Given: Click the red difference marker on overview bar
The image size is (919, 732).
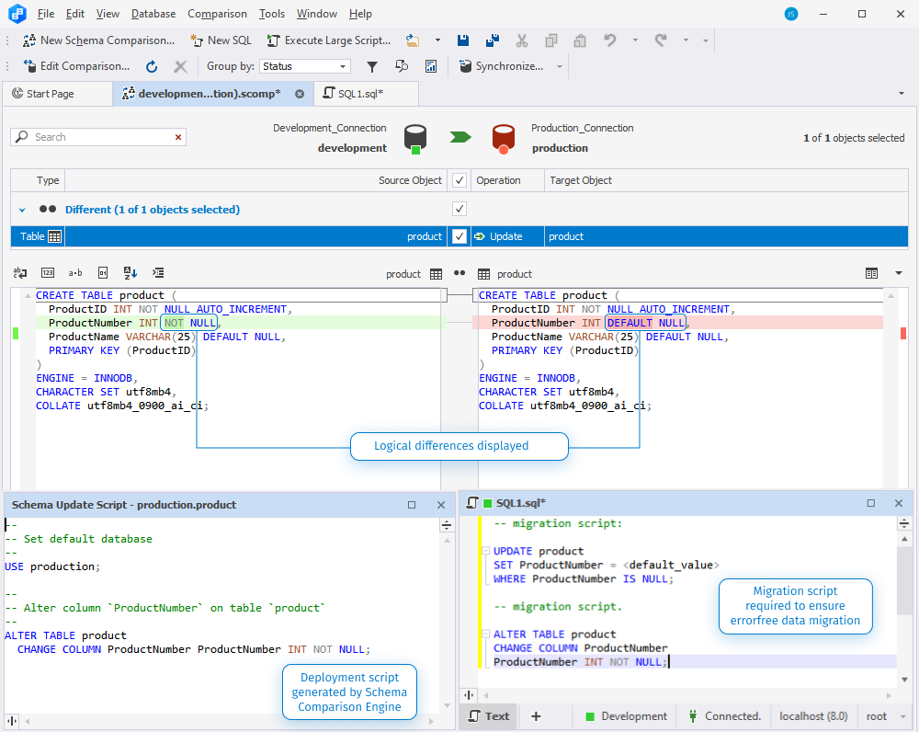Looking at the screenshot, I should [x=903, y=333].
